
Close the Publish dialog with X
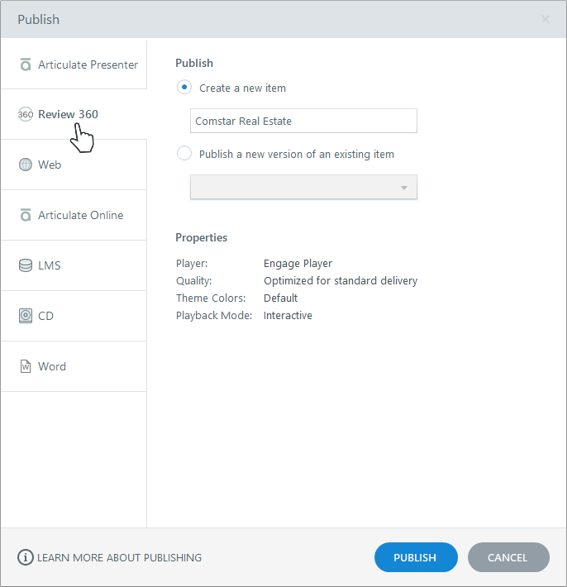click(x=546, y=19)
